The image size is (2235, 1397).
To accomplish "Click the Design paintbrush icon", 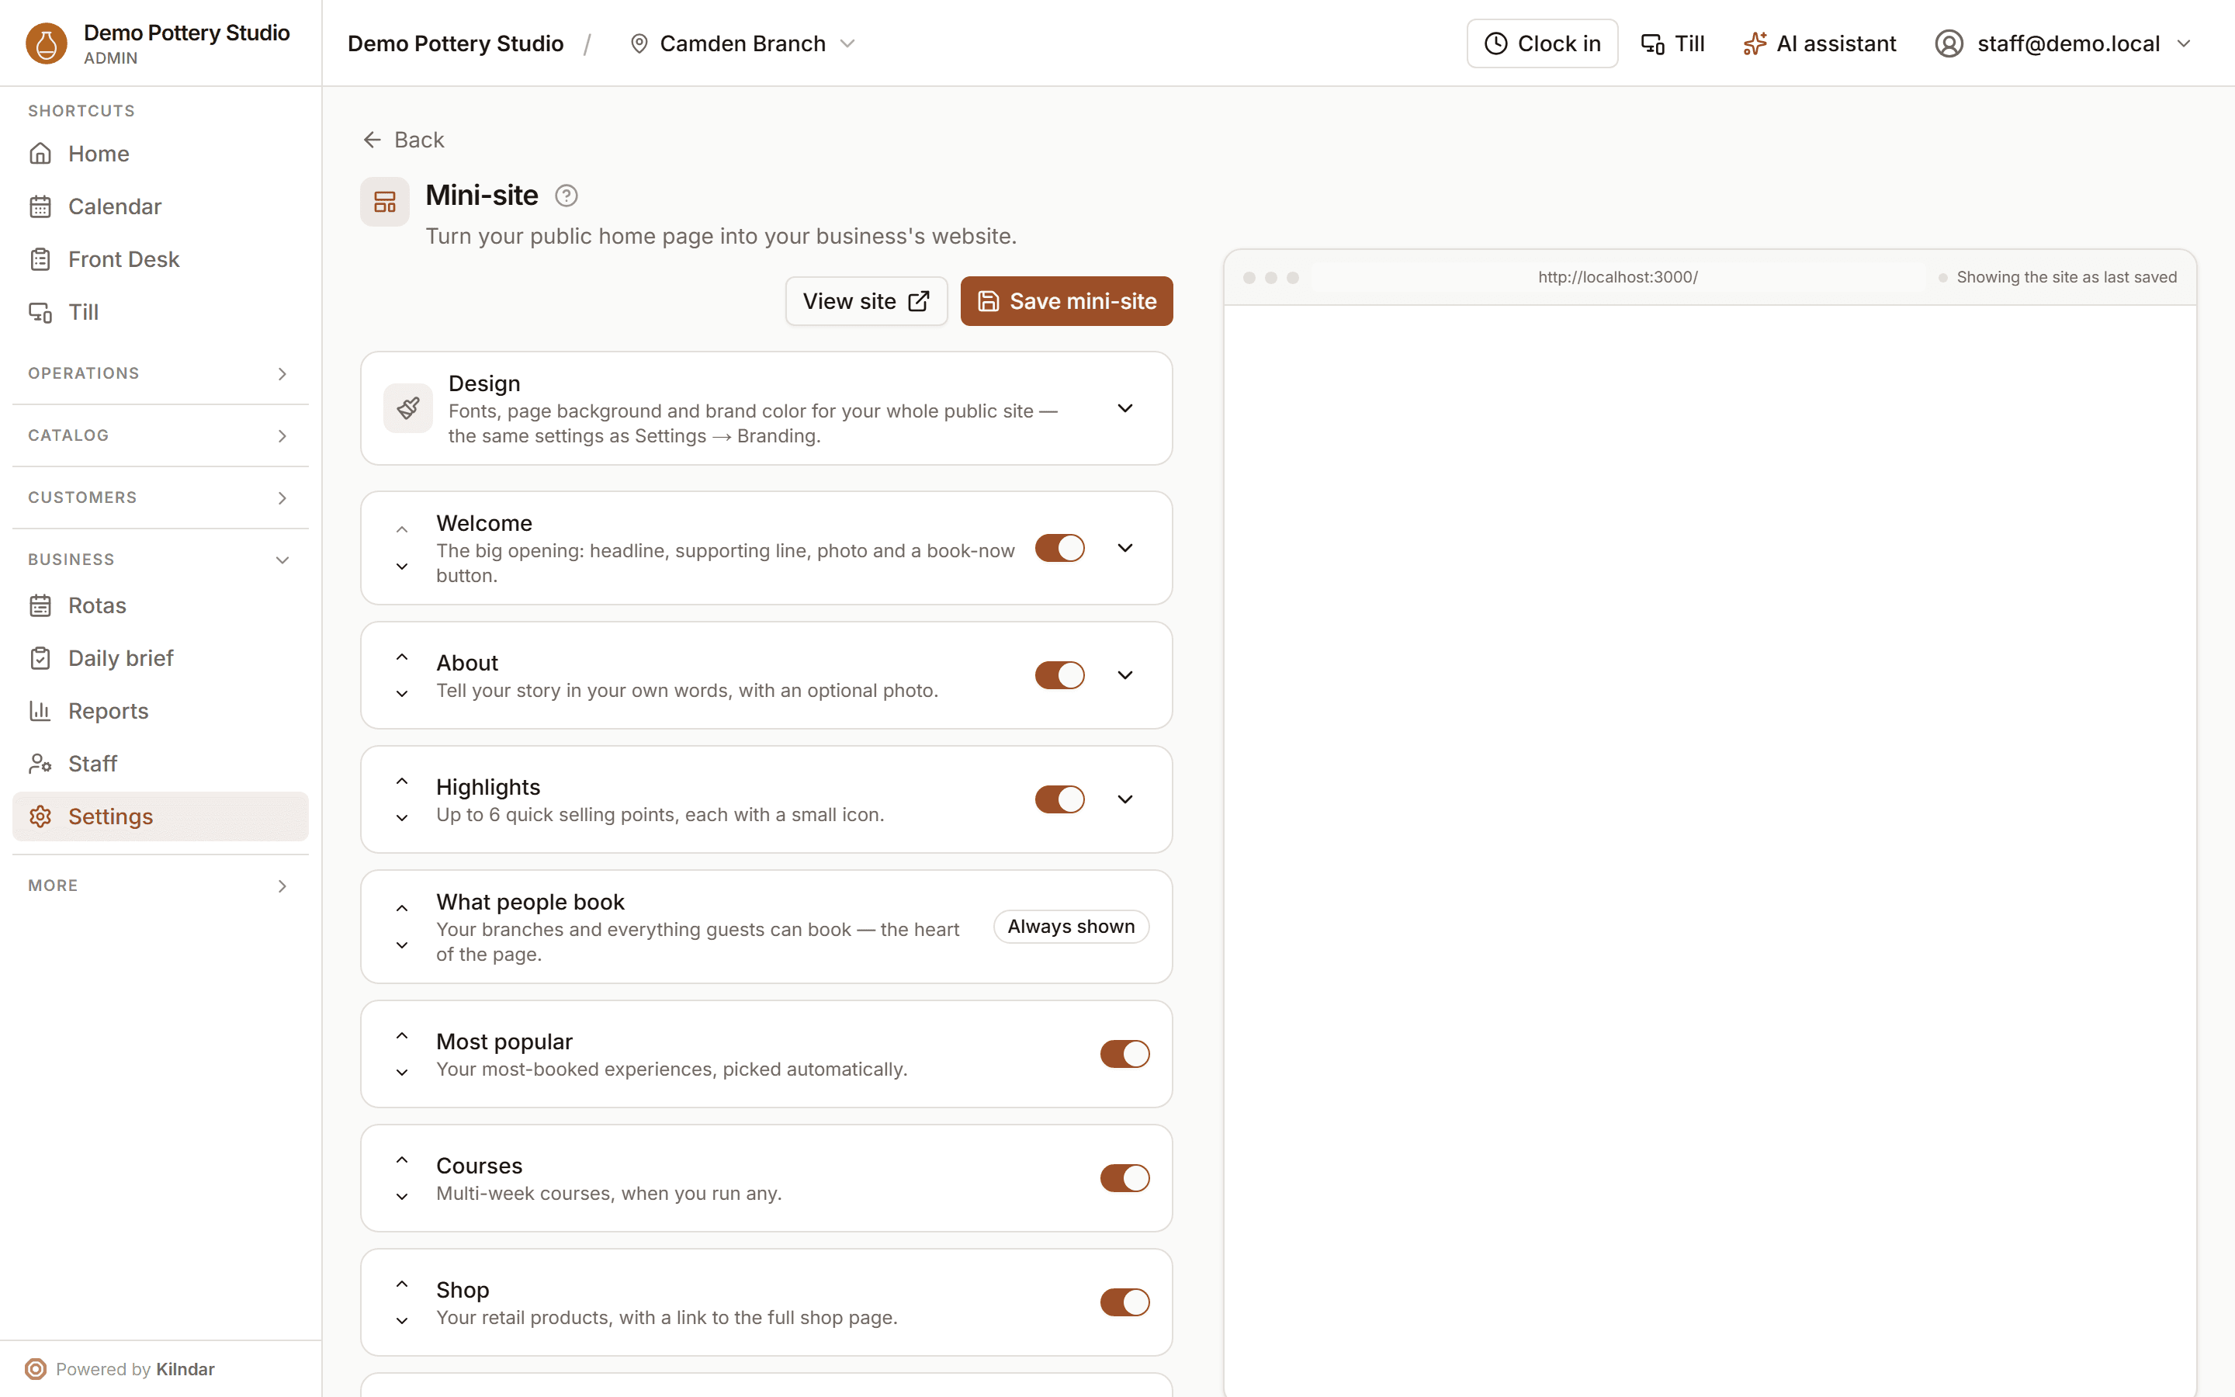I will pyautogui.click(x=408, y=408).
